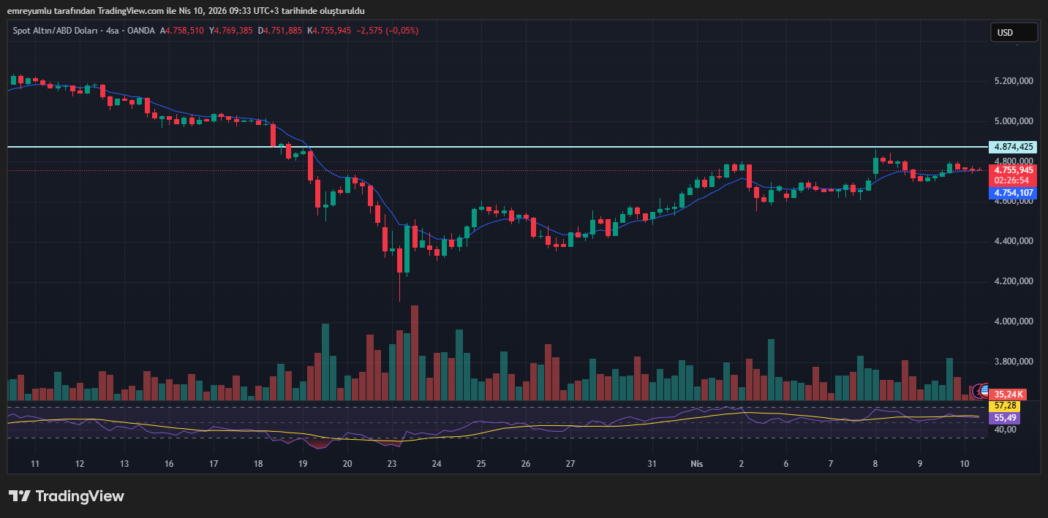The height and width of the screenshot is (518, 1048).
Task: Click the TradingView logo icon
Action: coord(19,496)
